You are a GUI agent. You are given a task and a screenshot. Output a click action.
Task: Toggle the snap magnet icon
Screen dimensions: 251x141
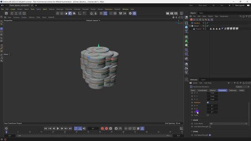(91, 13)
